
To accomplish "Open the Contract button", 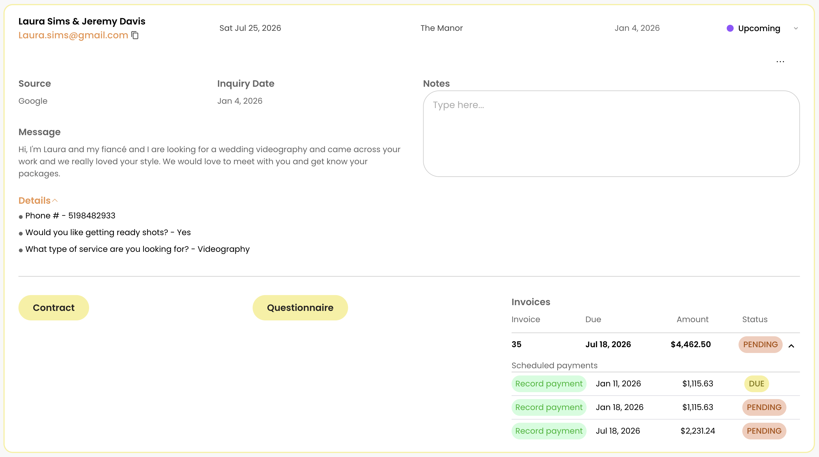I will [x=53, y=307].
